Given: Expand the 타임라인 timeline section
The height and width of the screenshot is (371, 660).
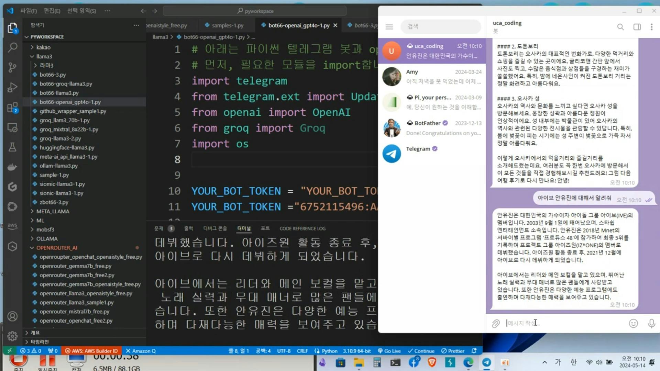Looking at the screenshot, I should (39, 342).
